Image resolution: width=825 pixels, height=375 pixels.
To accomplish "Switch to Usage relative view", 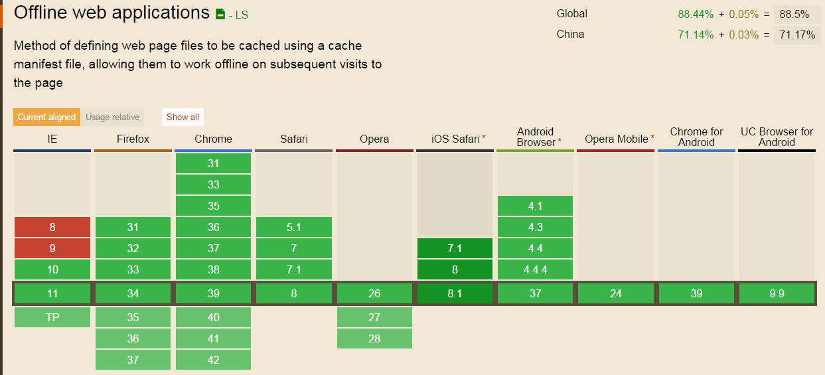I will click(x=112, y=117).
